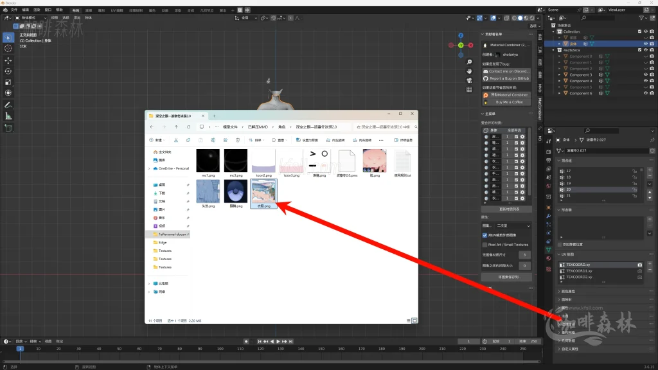Activate the Transform tool in Blender
This screenshot has height=370, width=658.
tap(8, 93)
